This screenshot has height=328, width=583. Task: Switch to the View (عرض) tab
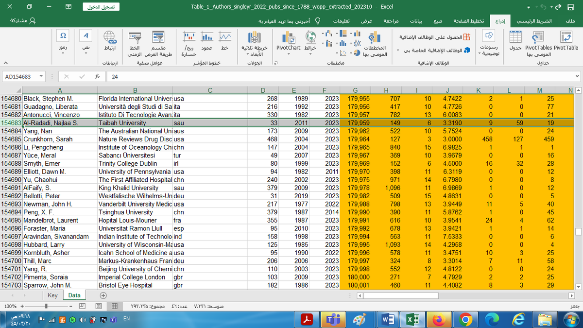(x=366, y=21)
